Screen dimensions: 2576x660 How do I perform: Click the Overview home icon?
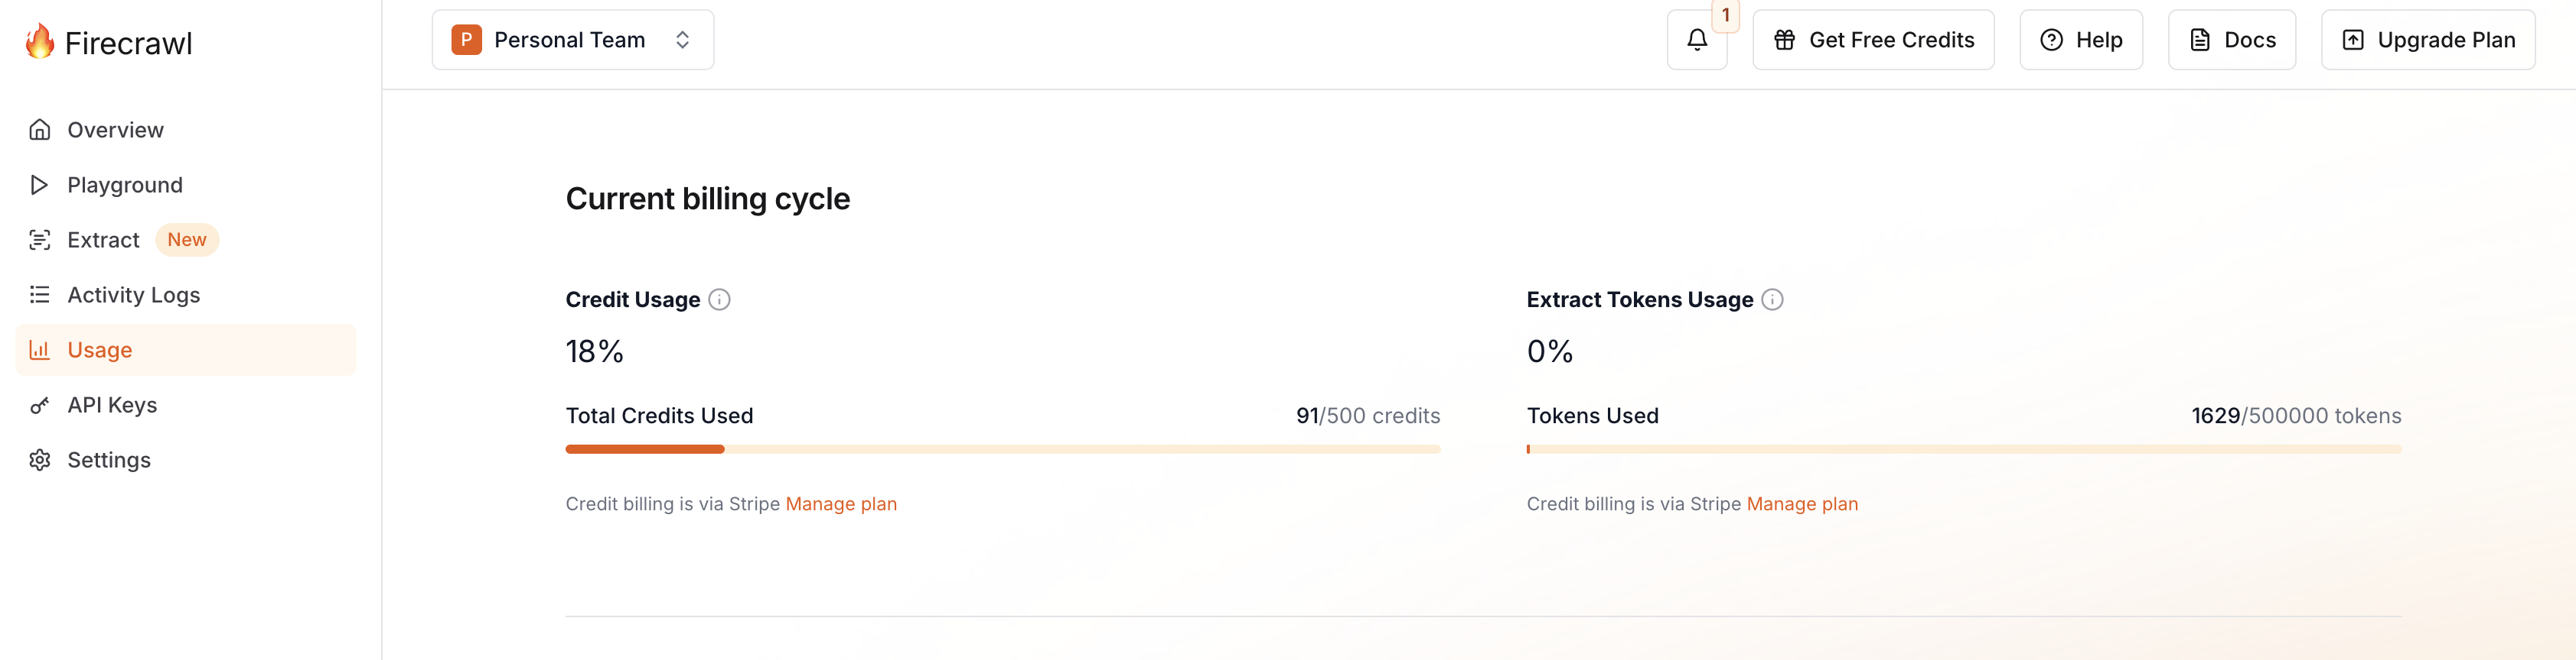tap(40, 130)
